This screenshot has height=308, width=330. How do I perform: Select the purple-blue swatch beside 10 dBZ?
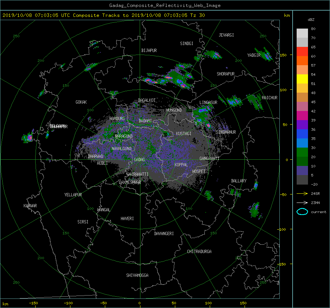pyautogui.click(x=302, y=171)
